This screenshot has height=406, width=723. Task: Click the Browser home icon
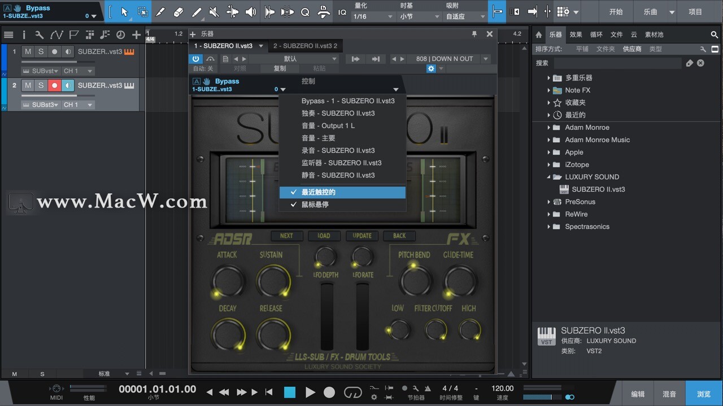(x=539, y=34)
